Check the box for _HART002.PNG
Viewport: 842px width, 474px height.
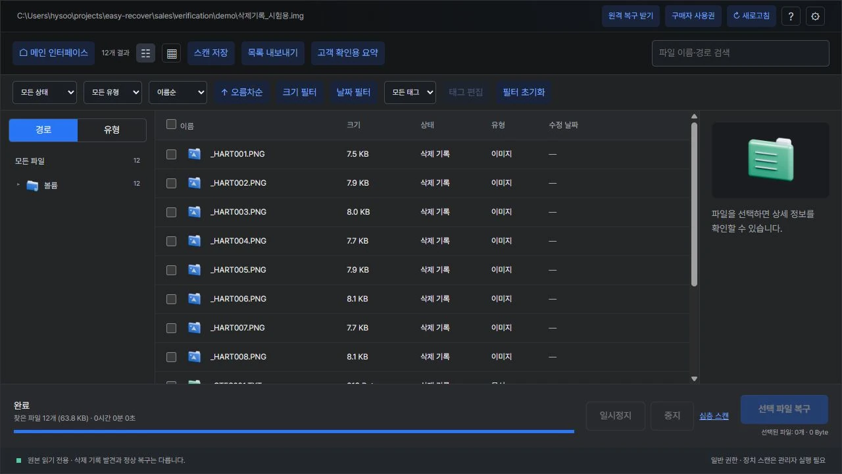(171, 183)
